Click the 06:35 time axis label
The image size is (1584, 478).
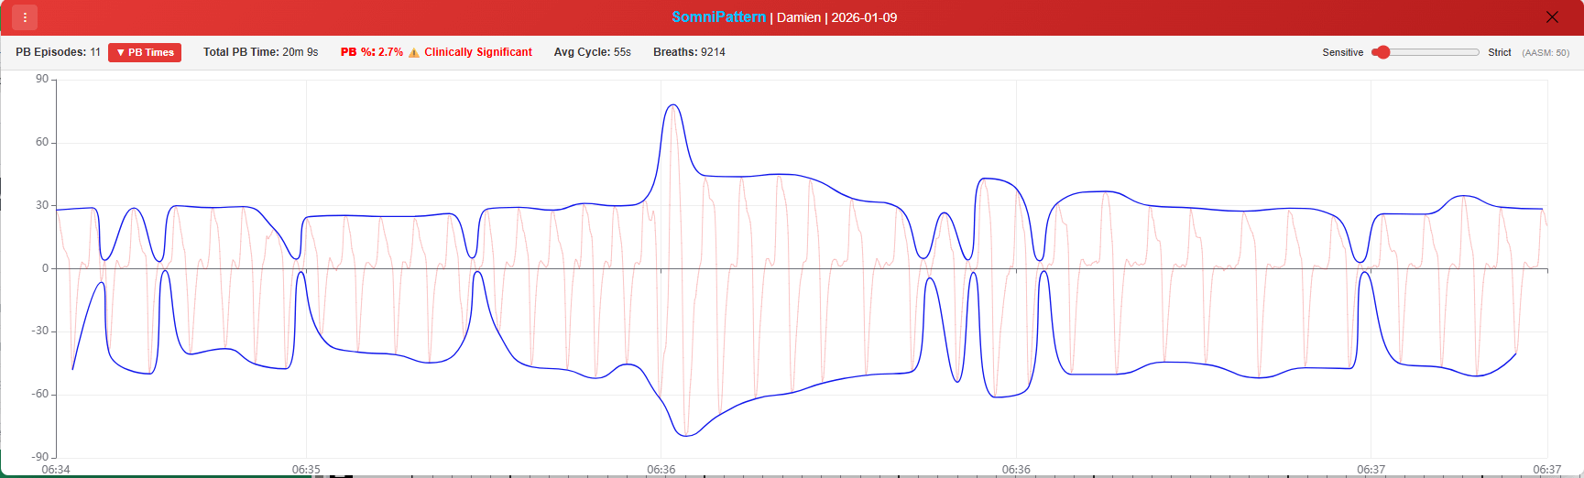tap(306, 469)
